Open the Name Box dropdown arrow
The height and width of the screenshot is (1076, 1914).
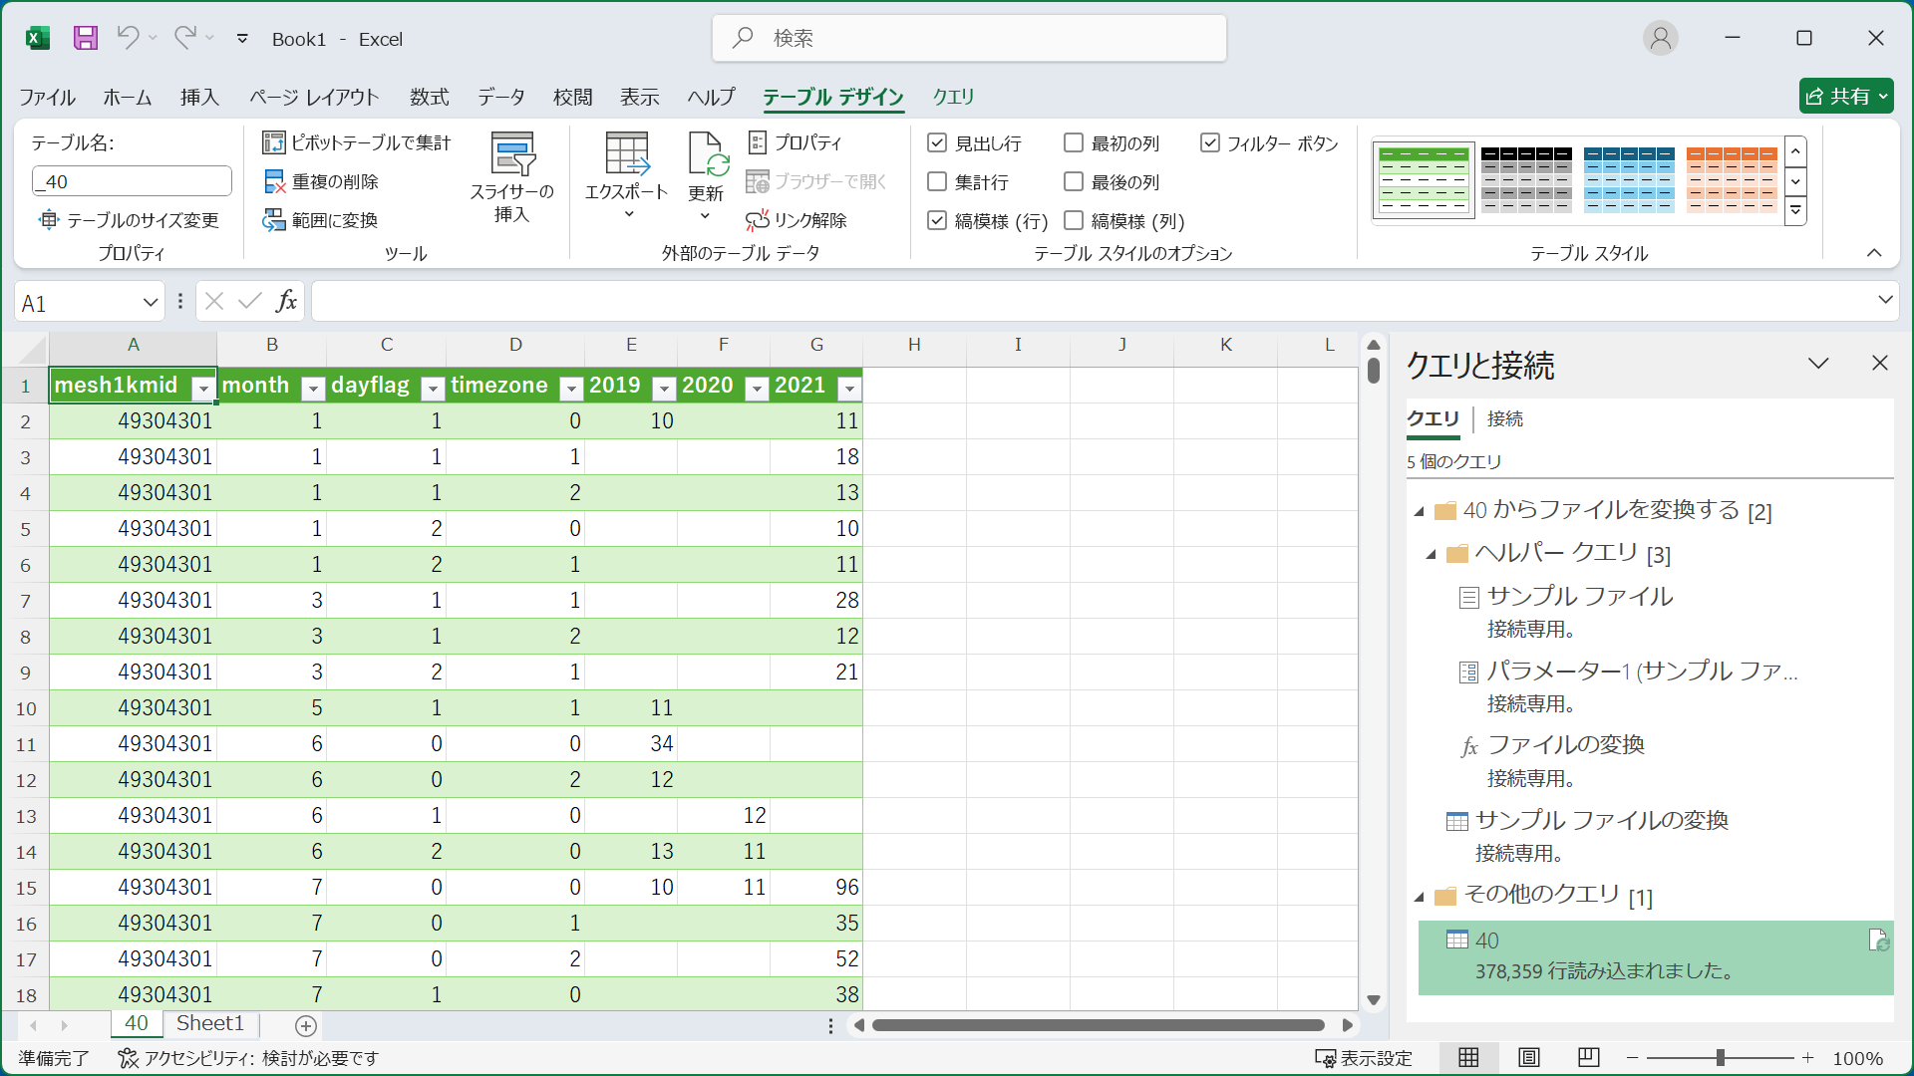(x=150, y=303)
